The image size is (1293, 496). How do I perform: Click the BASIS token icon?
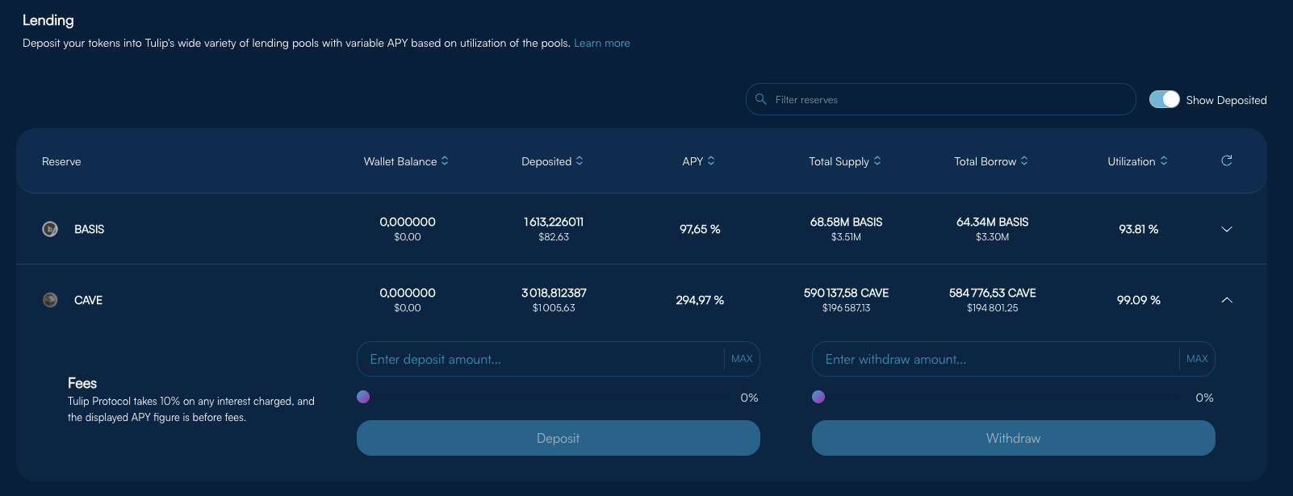(50, 229)
